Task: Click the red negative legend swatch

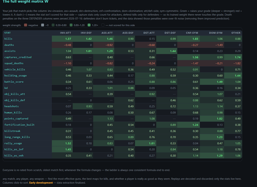Action: pyautogui.click(x=25, y=25)
